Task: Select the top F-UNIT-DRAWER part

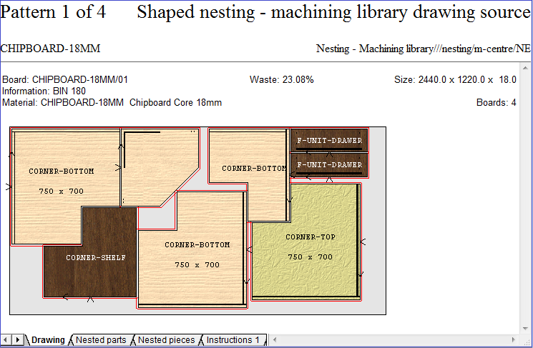Action: [x=329, y=140]
